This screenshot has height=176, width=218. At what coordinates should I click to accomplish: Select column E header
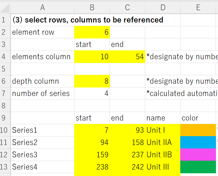point(198,7)
